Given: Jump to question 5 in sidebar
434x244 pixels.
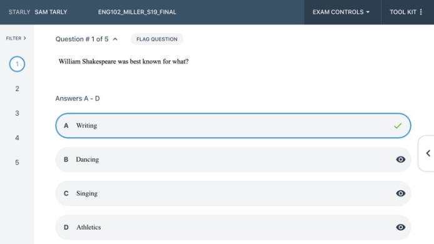Looking at the screenshot, I should tap(17, 162).
